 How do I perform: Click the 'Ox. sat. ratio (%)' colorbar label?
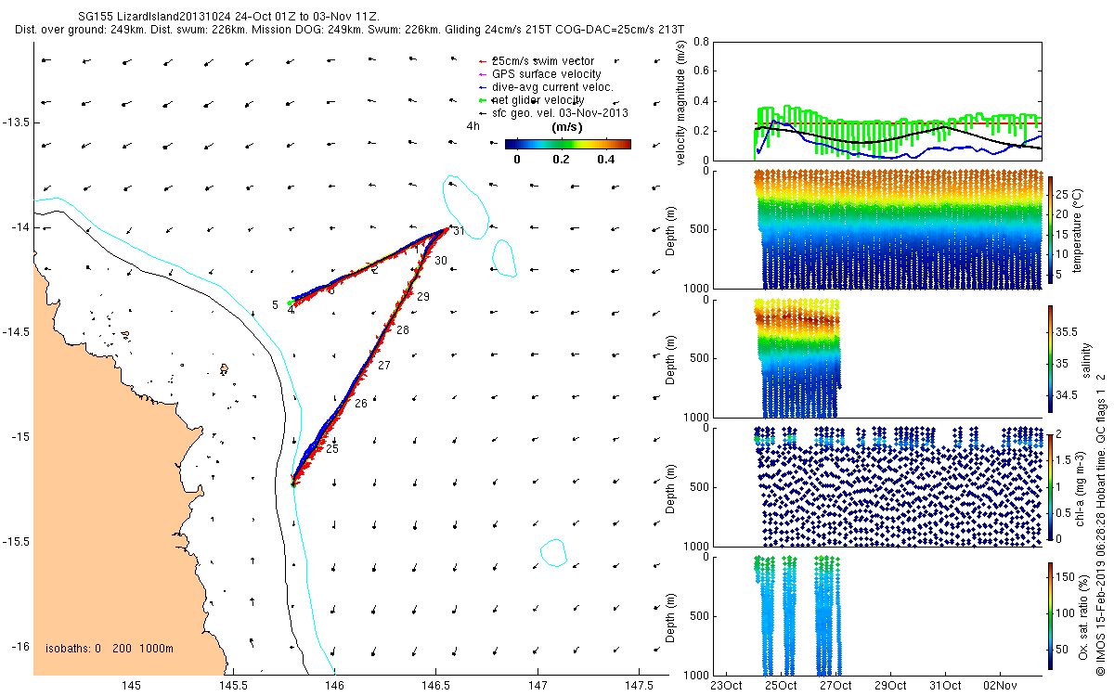pyautogui.click(x=1084, y=615)
